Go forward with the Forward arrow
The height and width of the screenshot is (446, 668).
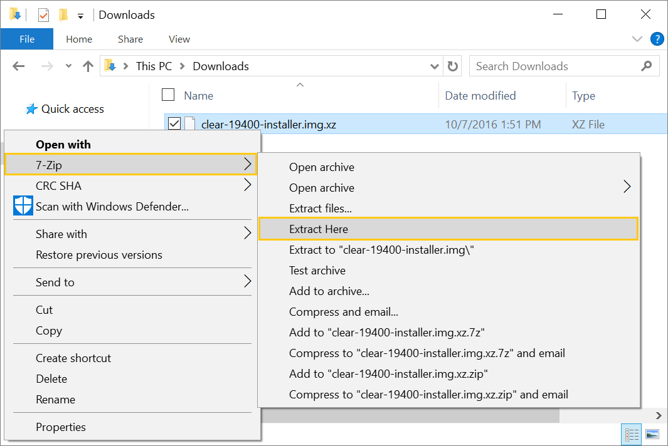point(47,66)
